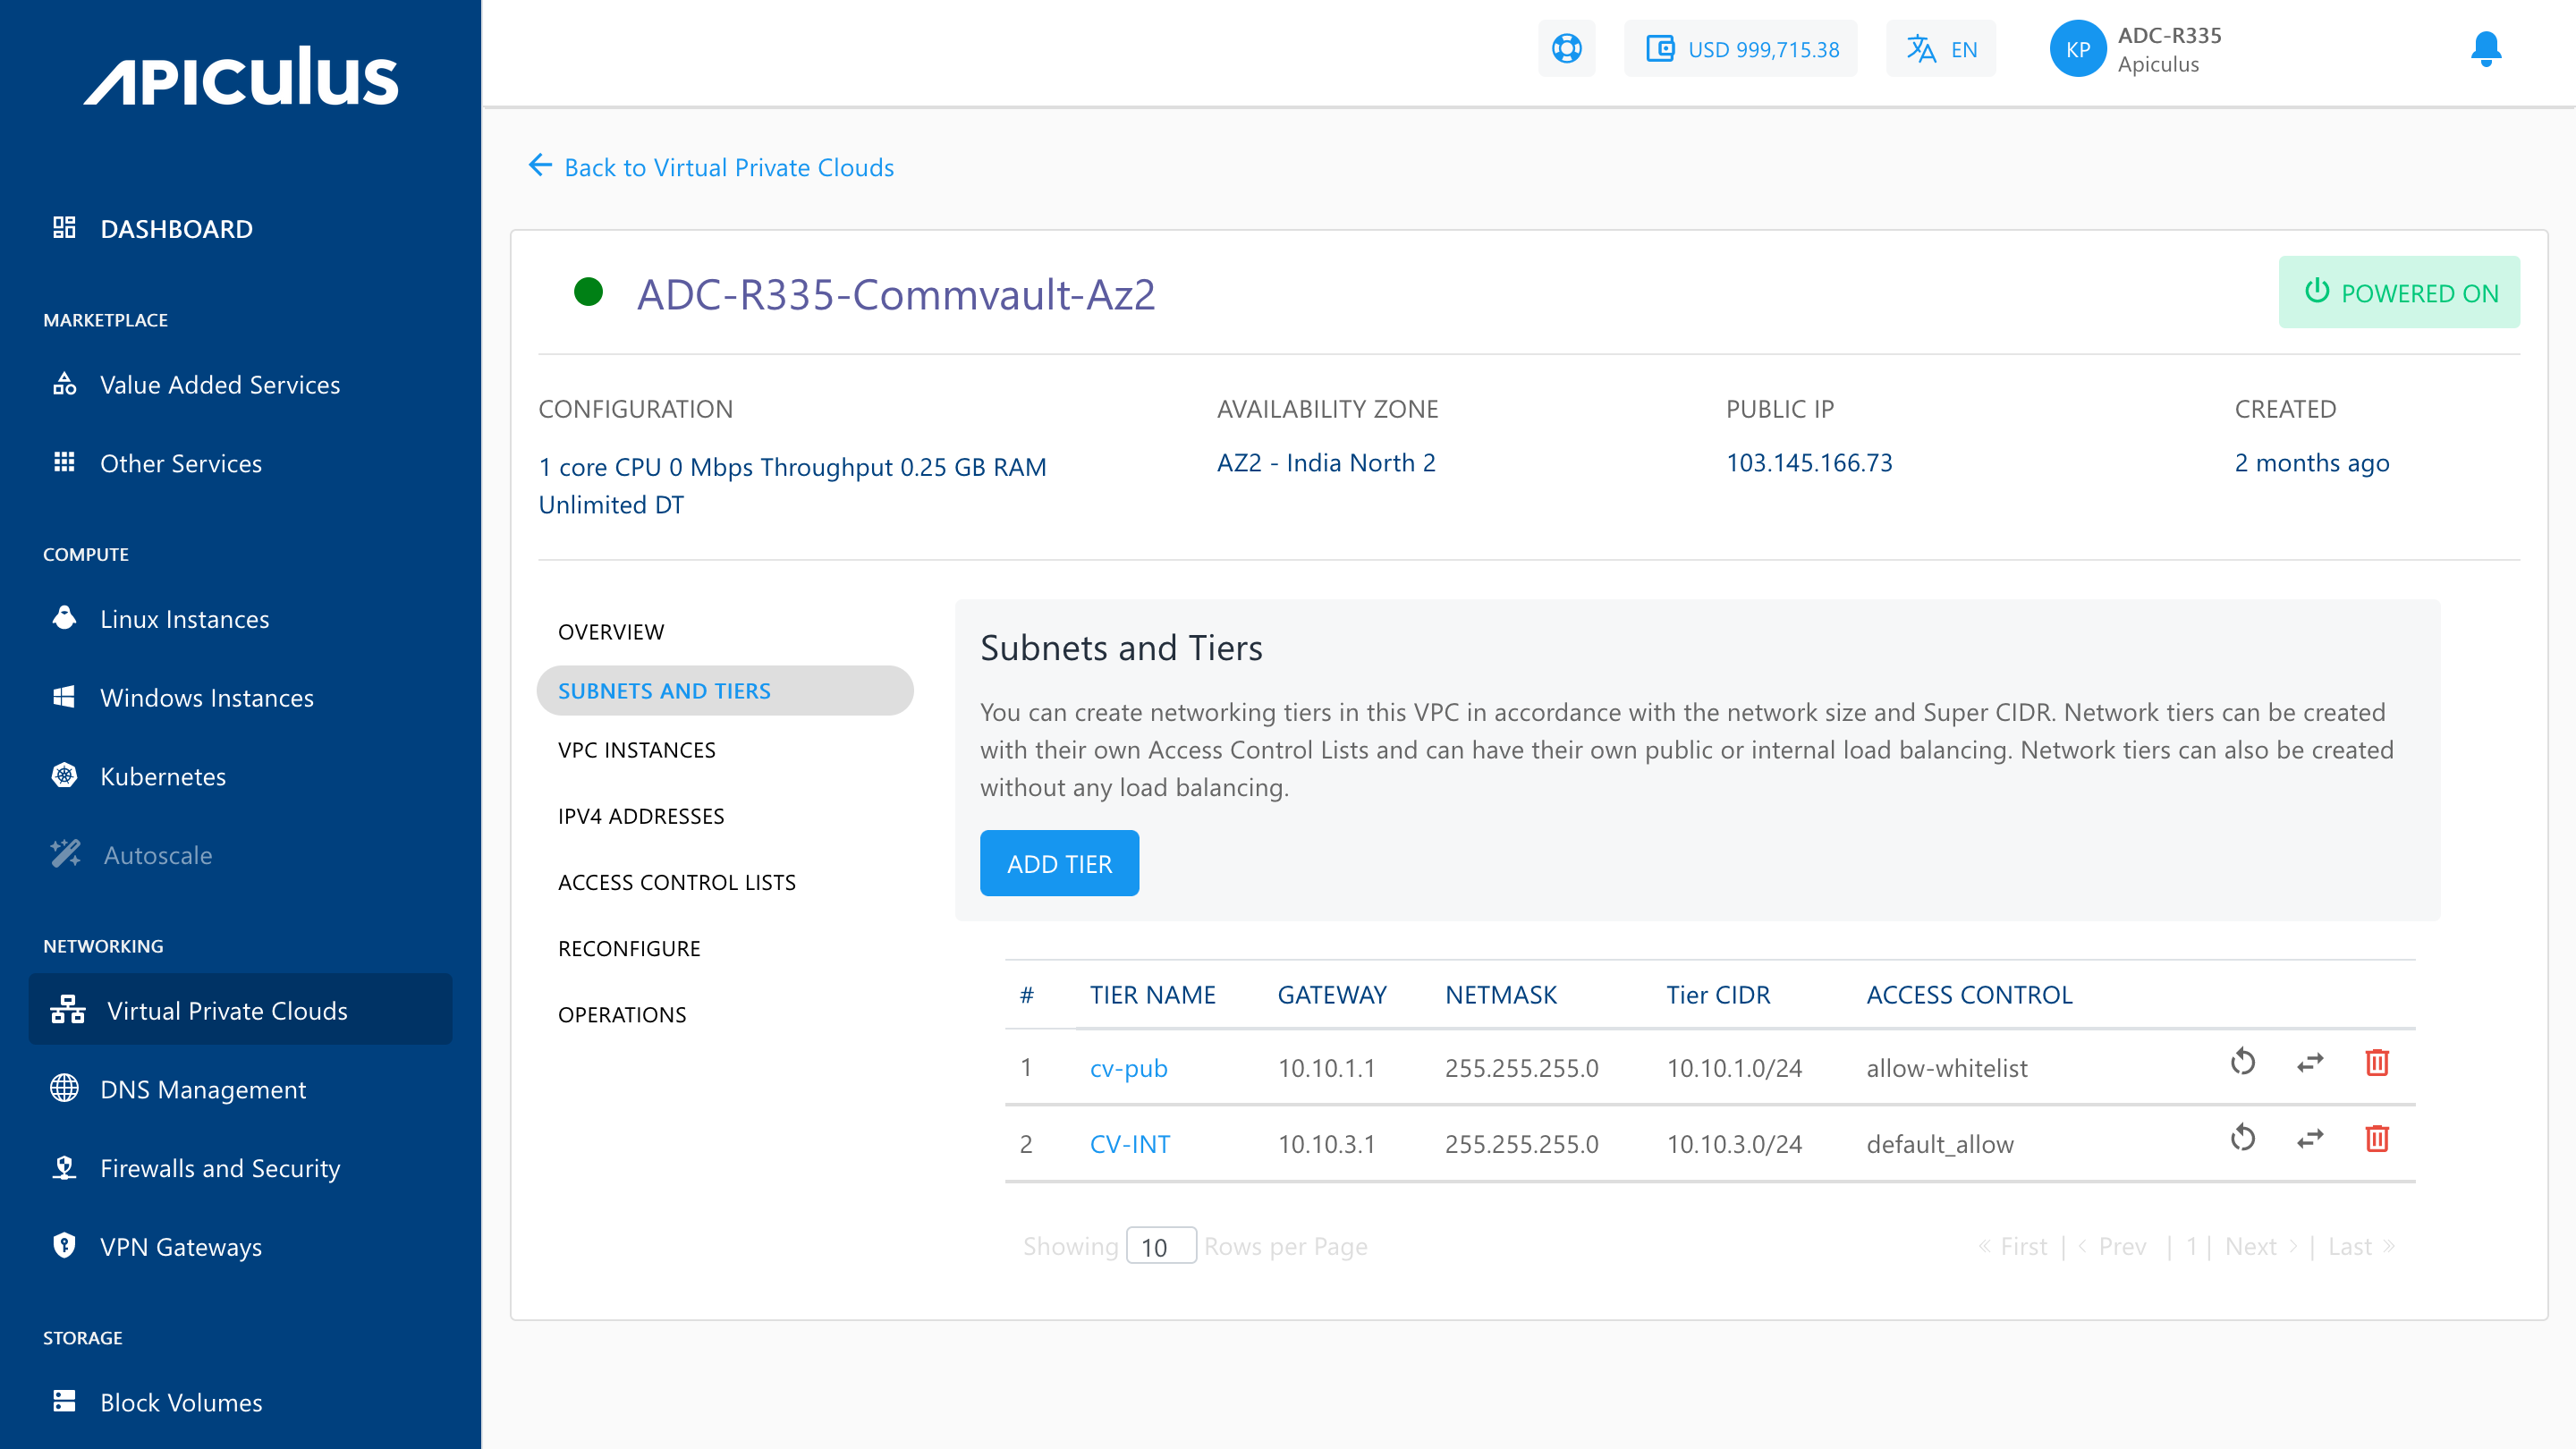
Task: Open the VPC Instances tab
Action: pyautogui.click(x=637, y=749)
